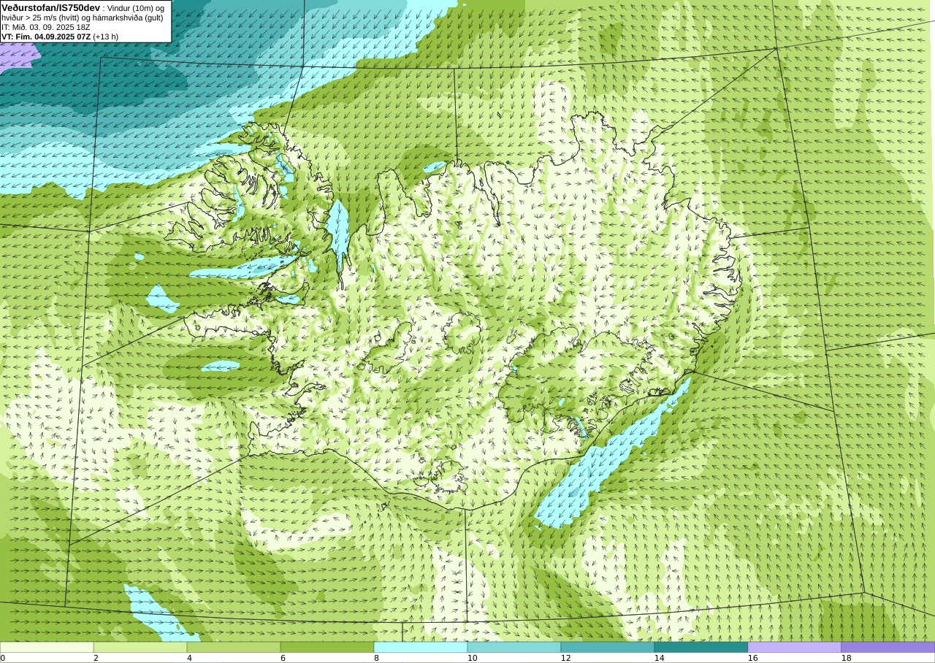Click legend tick label '12'
This screenshot has width=935, height=663.
point(566,658)
